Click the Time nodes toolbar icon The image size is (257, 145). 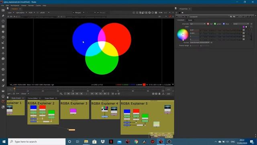coord(3,21)
